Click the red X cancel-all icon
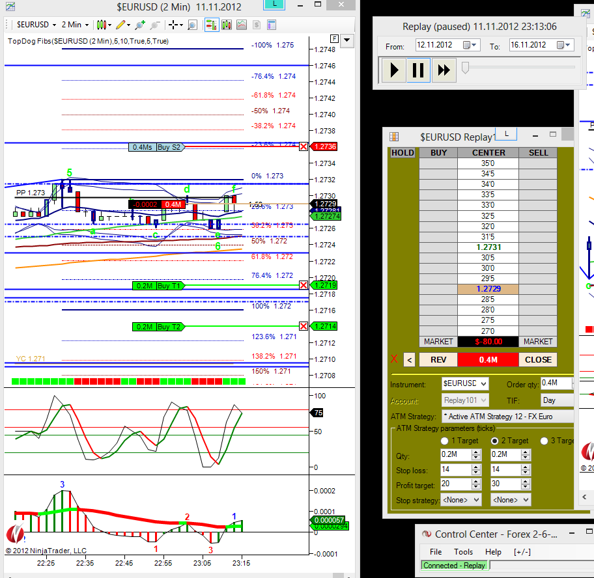Viewport: 594px width, 578px height. click(394, 359)
